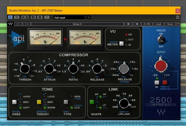Toggle the plugin power bypass button
Screen dimensions: 186x126
pyautogui.click(x=10, y=17)
